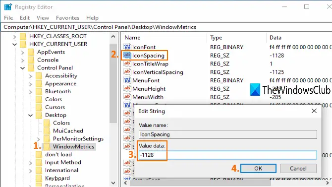
Task: Click the IconFont binary value icon
Action: (x=127, y=47)
